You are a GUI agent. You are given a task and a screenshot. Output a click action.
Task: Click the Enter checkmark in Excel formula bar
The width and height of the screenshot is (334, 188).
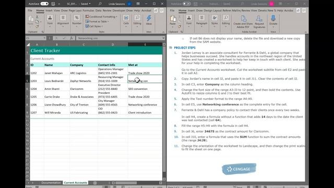point(64,38)
